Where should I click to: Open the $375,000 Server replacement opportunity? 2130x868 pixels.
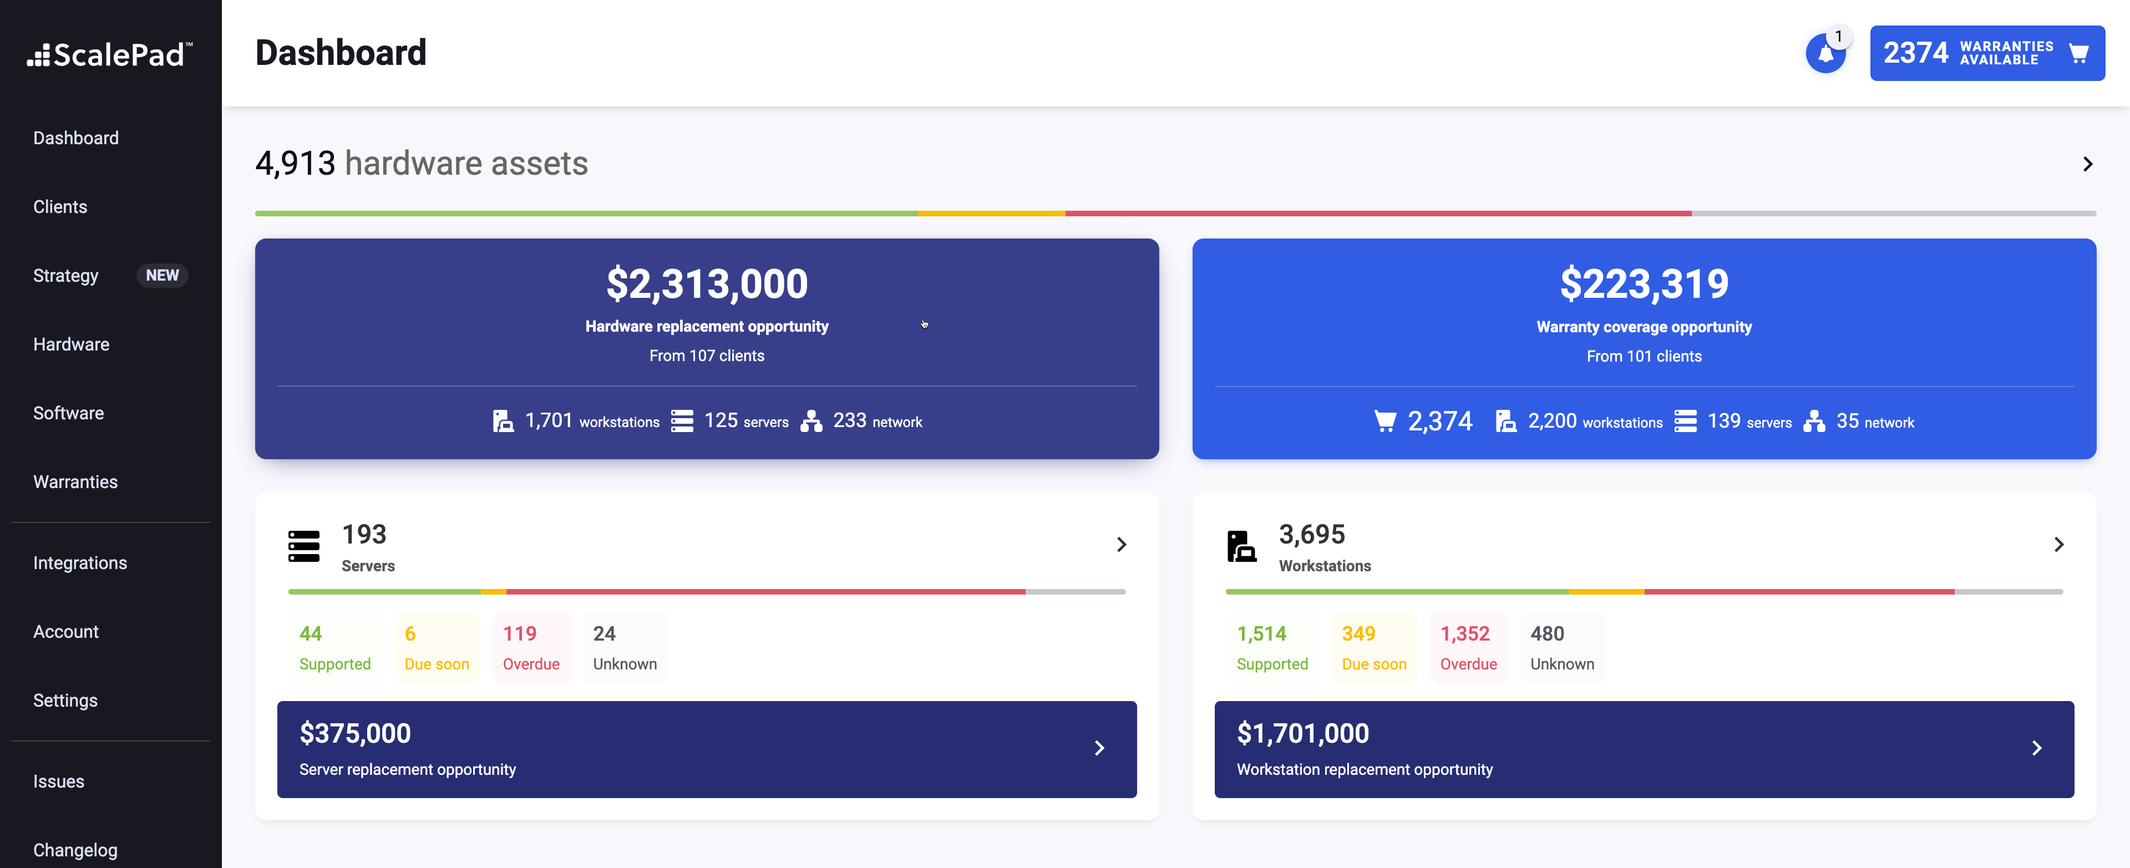706,749
